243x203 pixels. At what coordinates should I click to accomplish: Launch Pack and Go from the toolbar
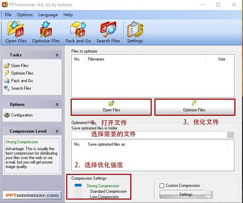[78, 32]
